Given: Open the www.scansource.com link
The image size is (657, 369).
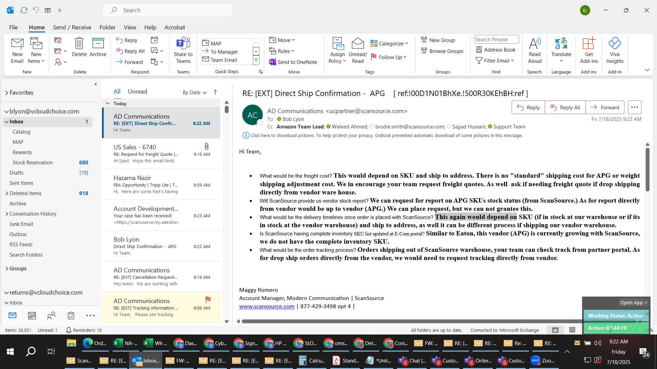Looking at the screenshot, I should click(x=267, y=306).
